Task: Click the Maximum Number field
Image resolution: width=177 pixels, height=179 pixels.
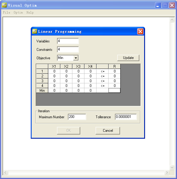Action: click(77, 117)
